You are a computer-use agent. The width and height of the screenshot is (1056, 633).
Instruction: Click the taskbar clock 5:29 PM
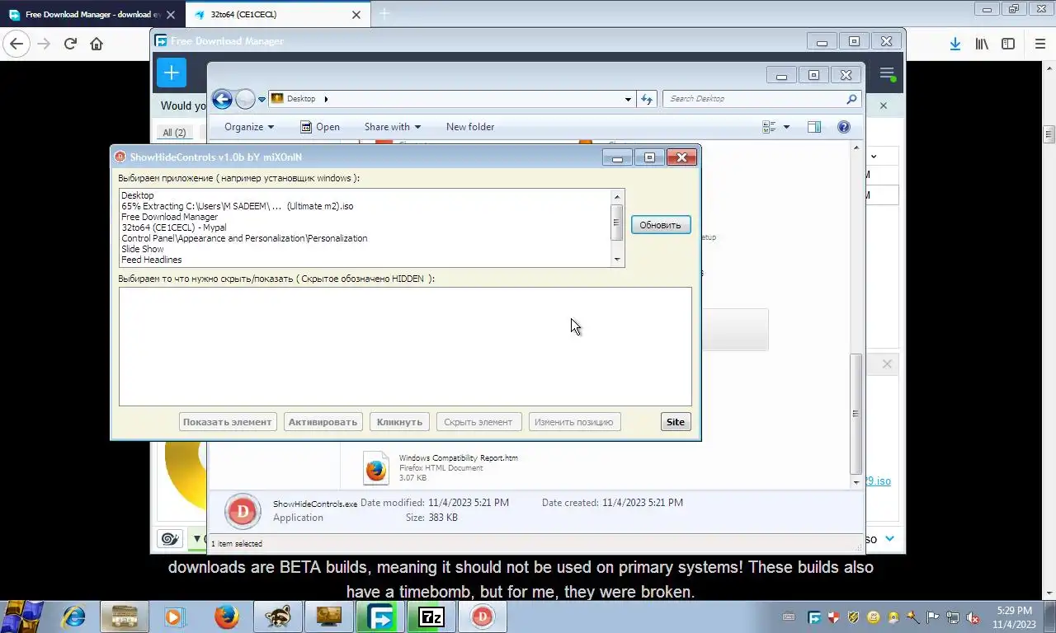(x=1014, y=617)
